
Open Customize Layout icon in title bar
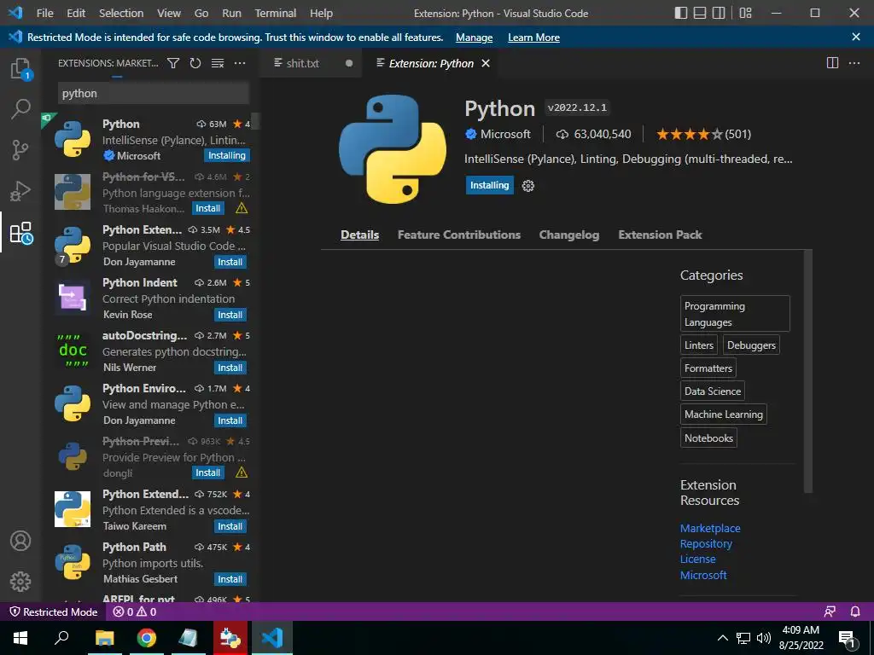pyautogui.click(x=745, y=13)
